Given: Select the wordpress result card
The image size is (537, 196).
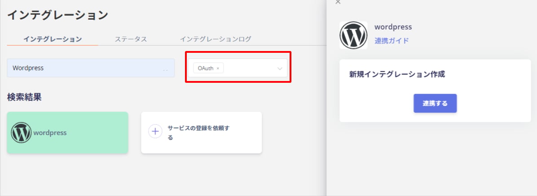Looking at the screenshot, I should coord(67,132).
